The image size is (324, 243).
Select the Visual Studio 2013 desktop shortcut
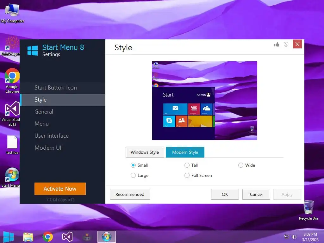click(11, 114)
